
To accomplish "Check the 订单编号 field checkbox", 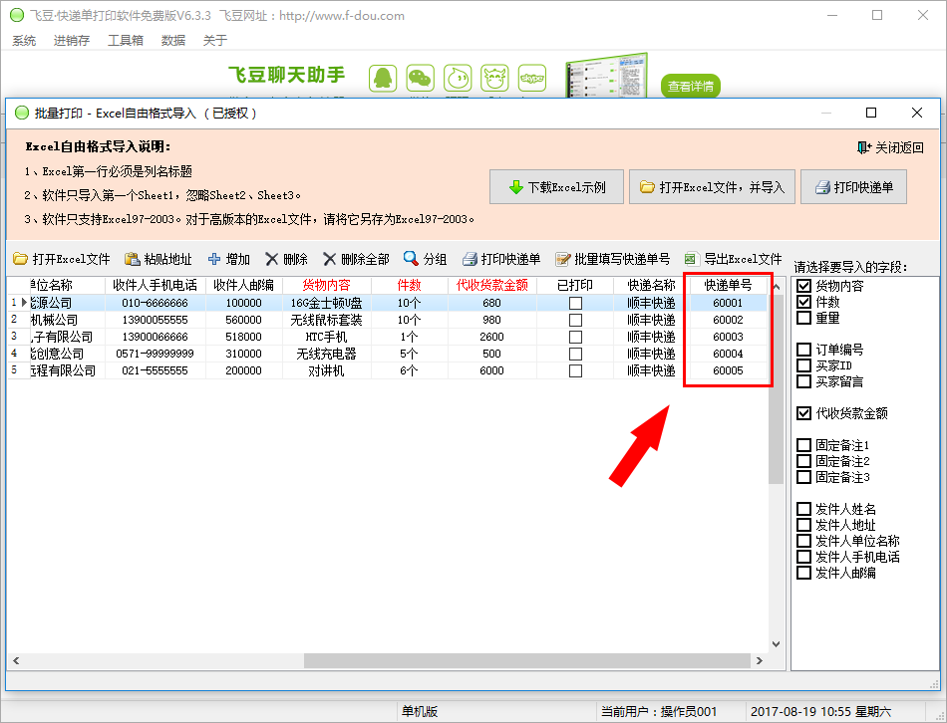I will point(803,350).
